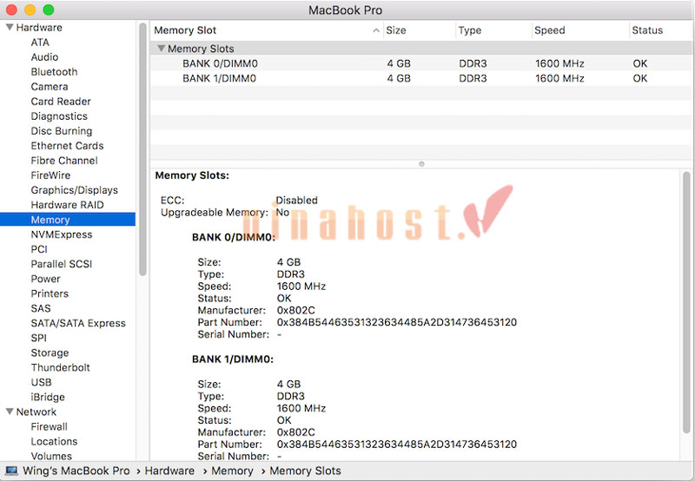Image resolution: width=695 pixels, height=481 pixels.
Task: Select Volumes under Network
Action: pos(51,456)
